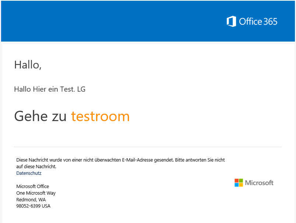Click the "Gehe zu" heading text
The image size is (296, 223).
(40, 116)
